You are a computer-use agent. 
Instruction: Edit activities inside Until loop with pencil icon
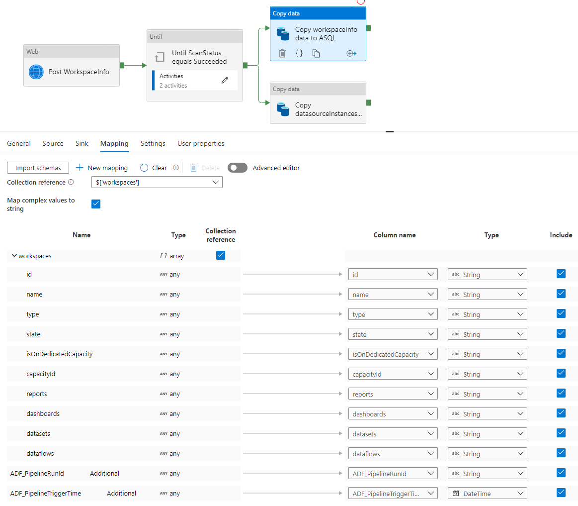225,80
